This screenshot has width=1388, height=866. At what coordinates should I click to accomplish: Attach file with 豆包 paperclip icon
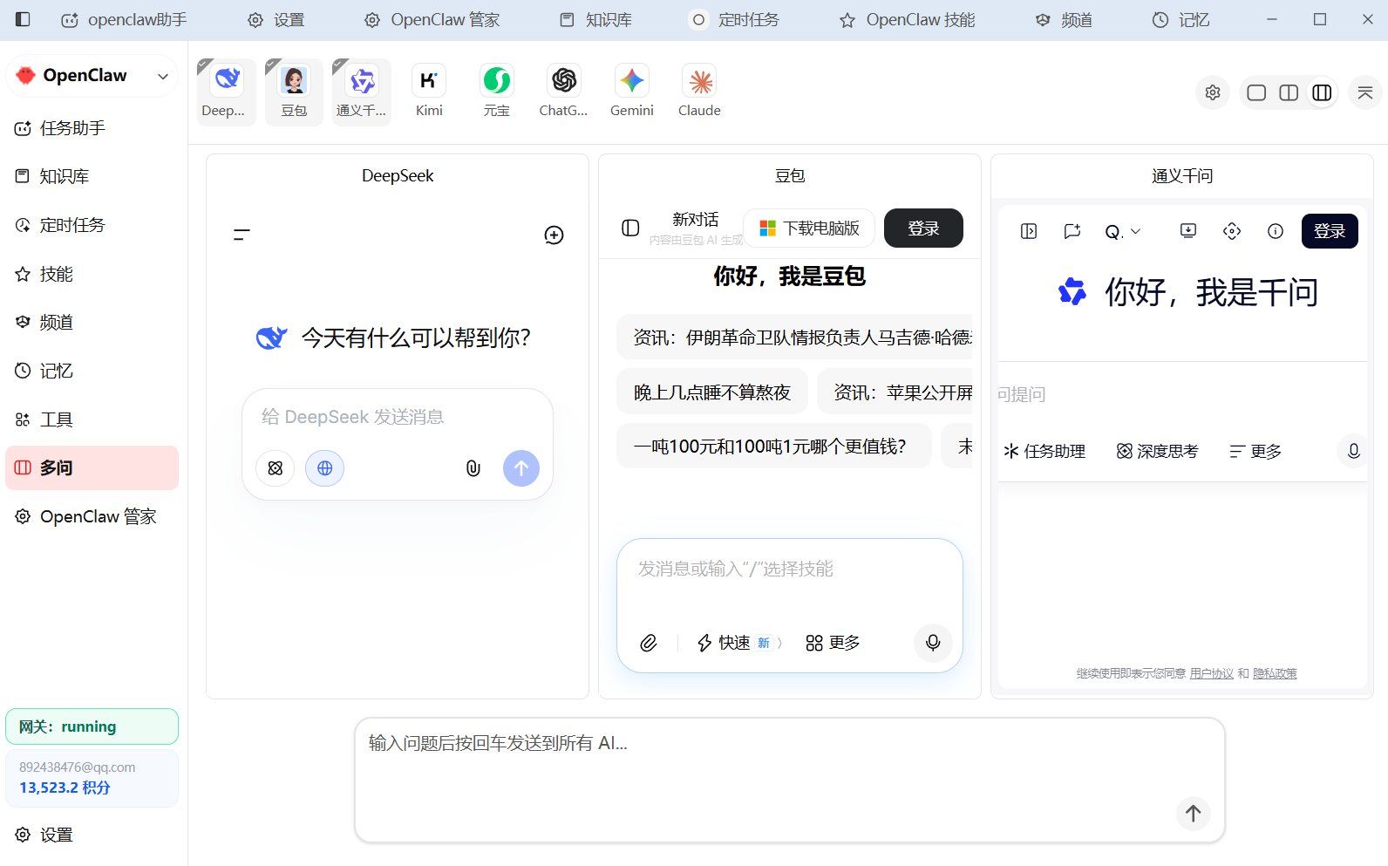[x=649, y=643]
